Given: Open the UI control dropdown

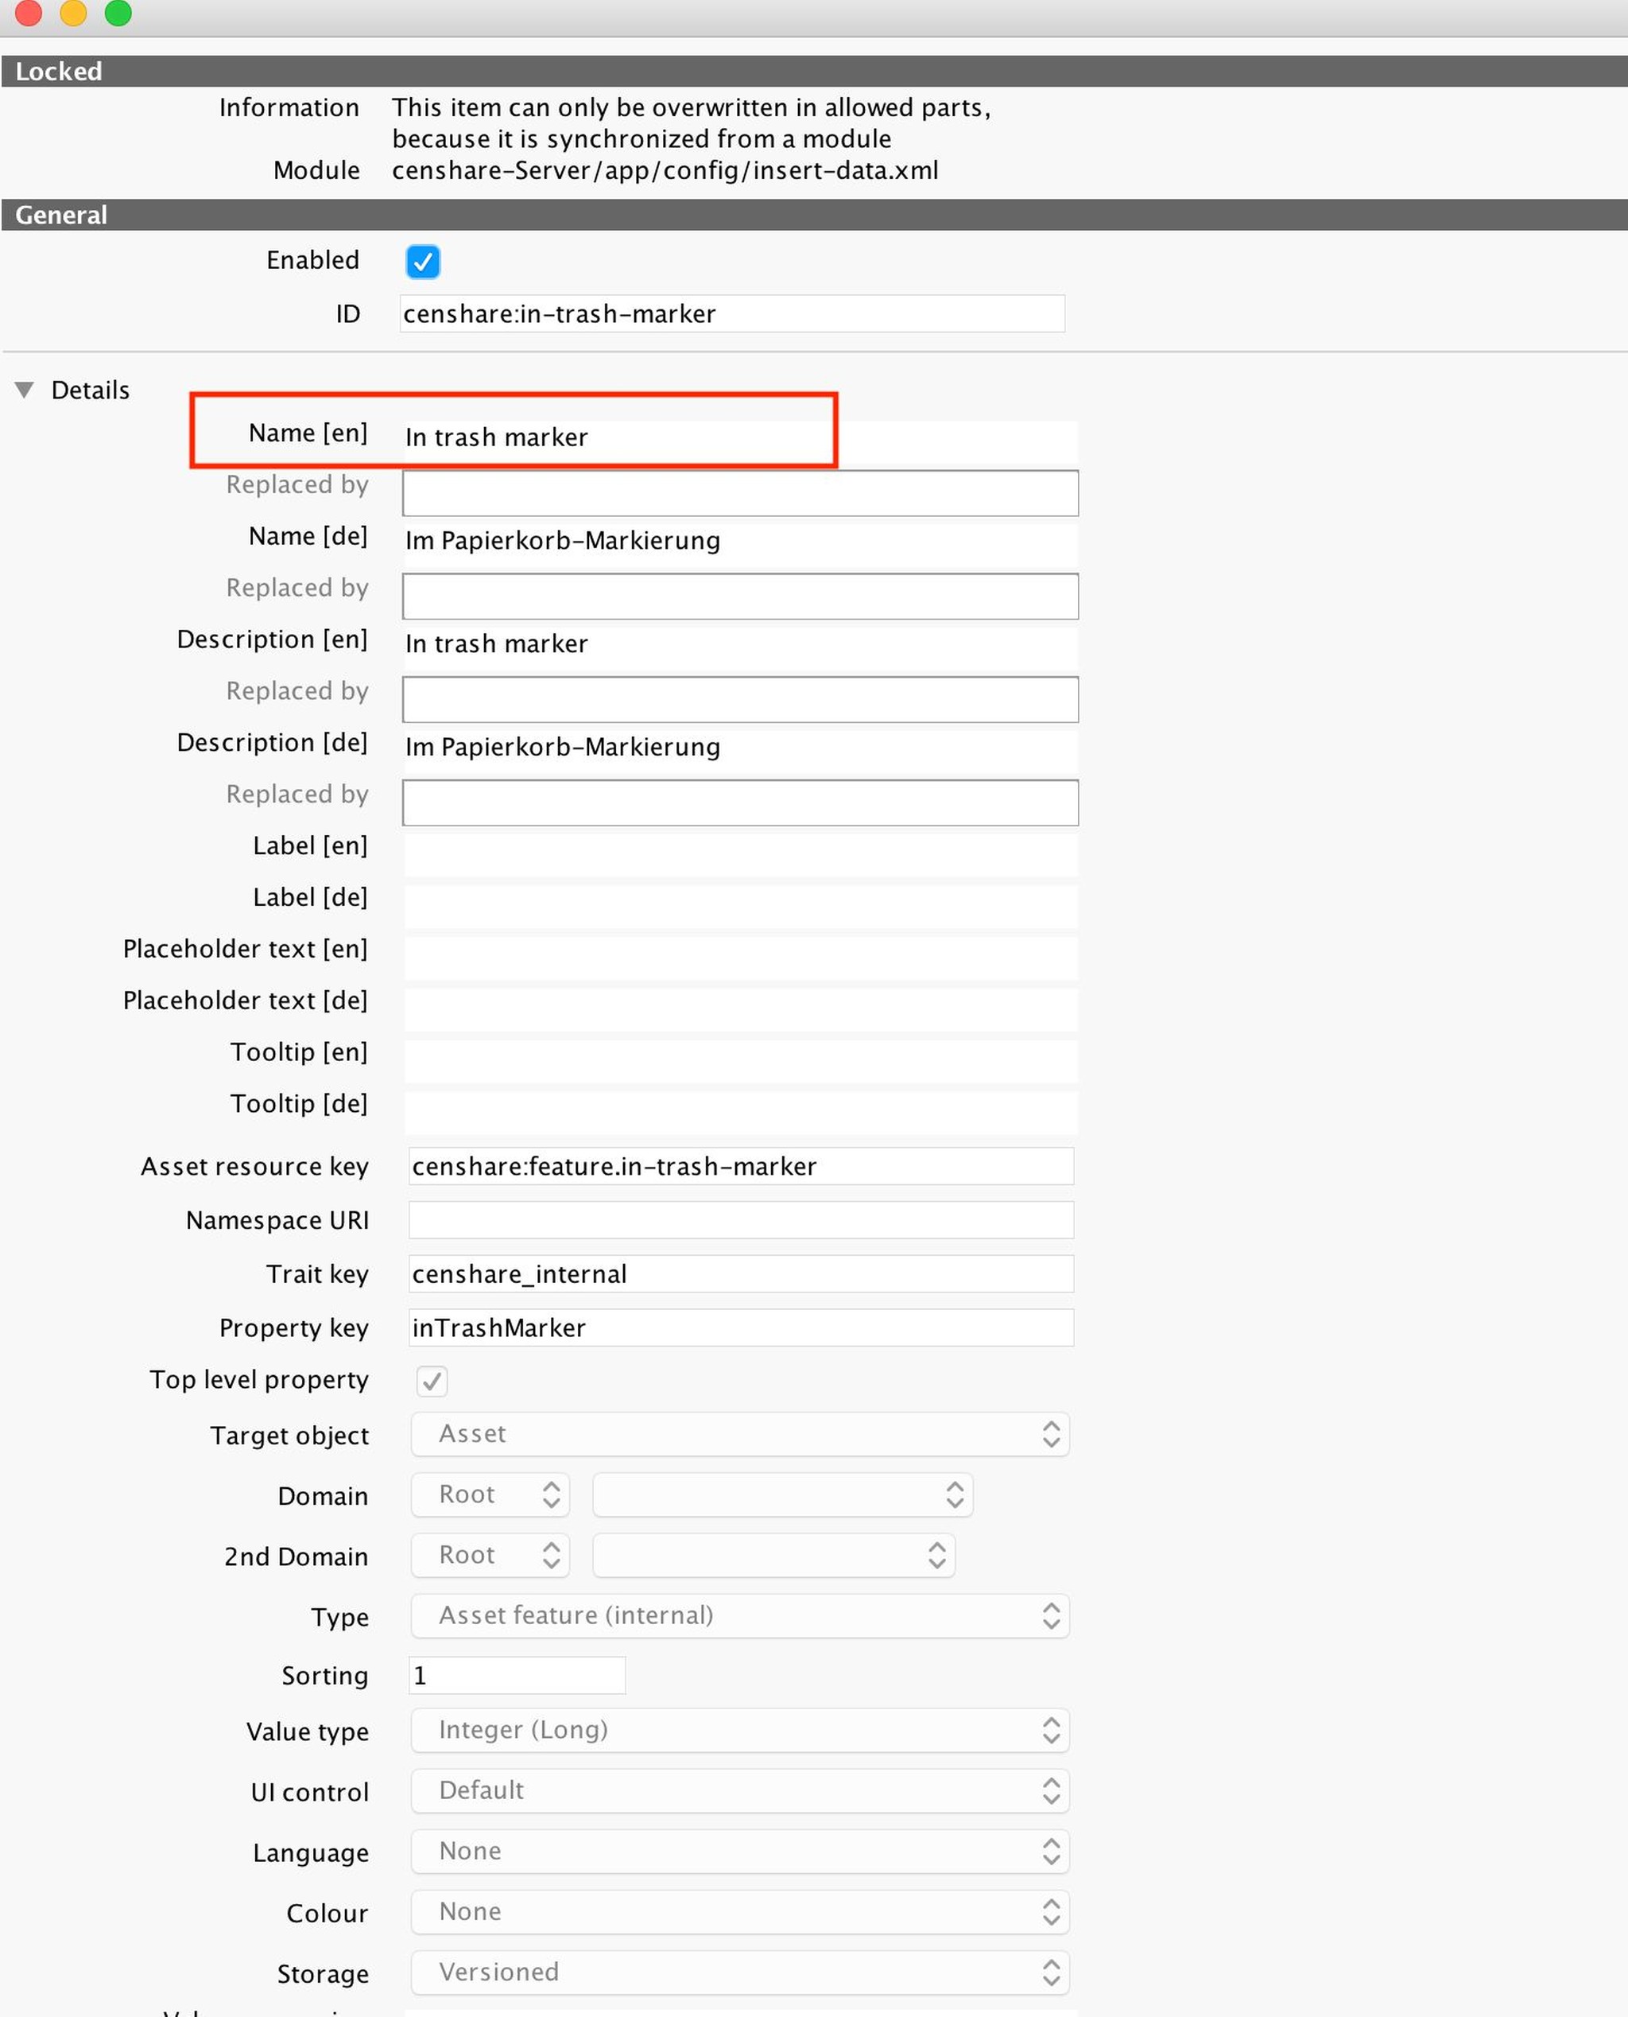Looking at the screenshot, I should coord(739,1791).
